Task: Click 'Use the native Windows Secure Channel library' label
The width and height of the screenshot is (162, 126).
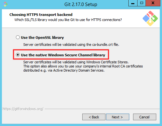Action: pyautogui.click(x=63, y=55)
